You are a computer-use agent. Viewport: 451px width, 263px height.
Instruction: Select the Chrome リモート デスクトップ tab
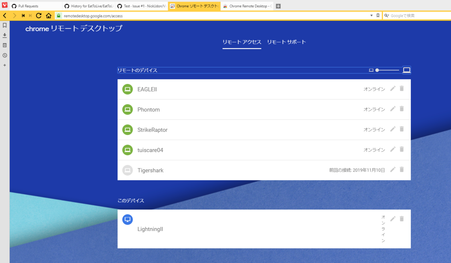click(x=194, y=6)
